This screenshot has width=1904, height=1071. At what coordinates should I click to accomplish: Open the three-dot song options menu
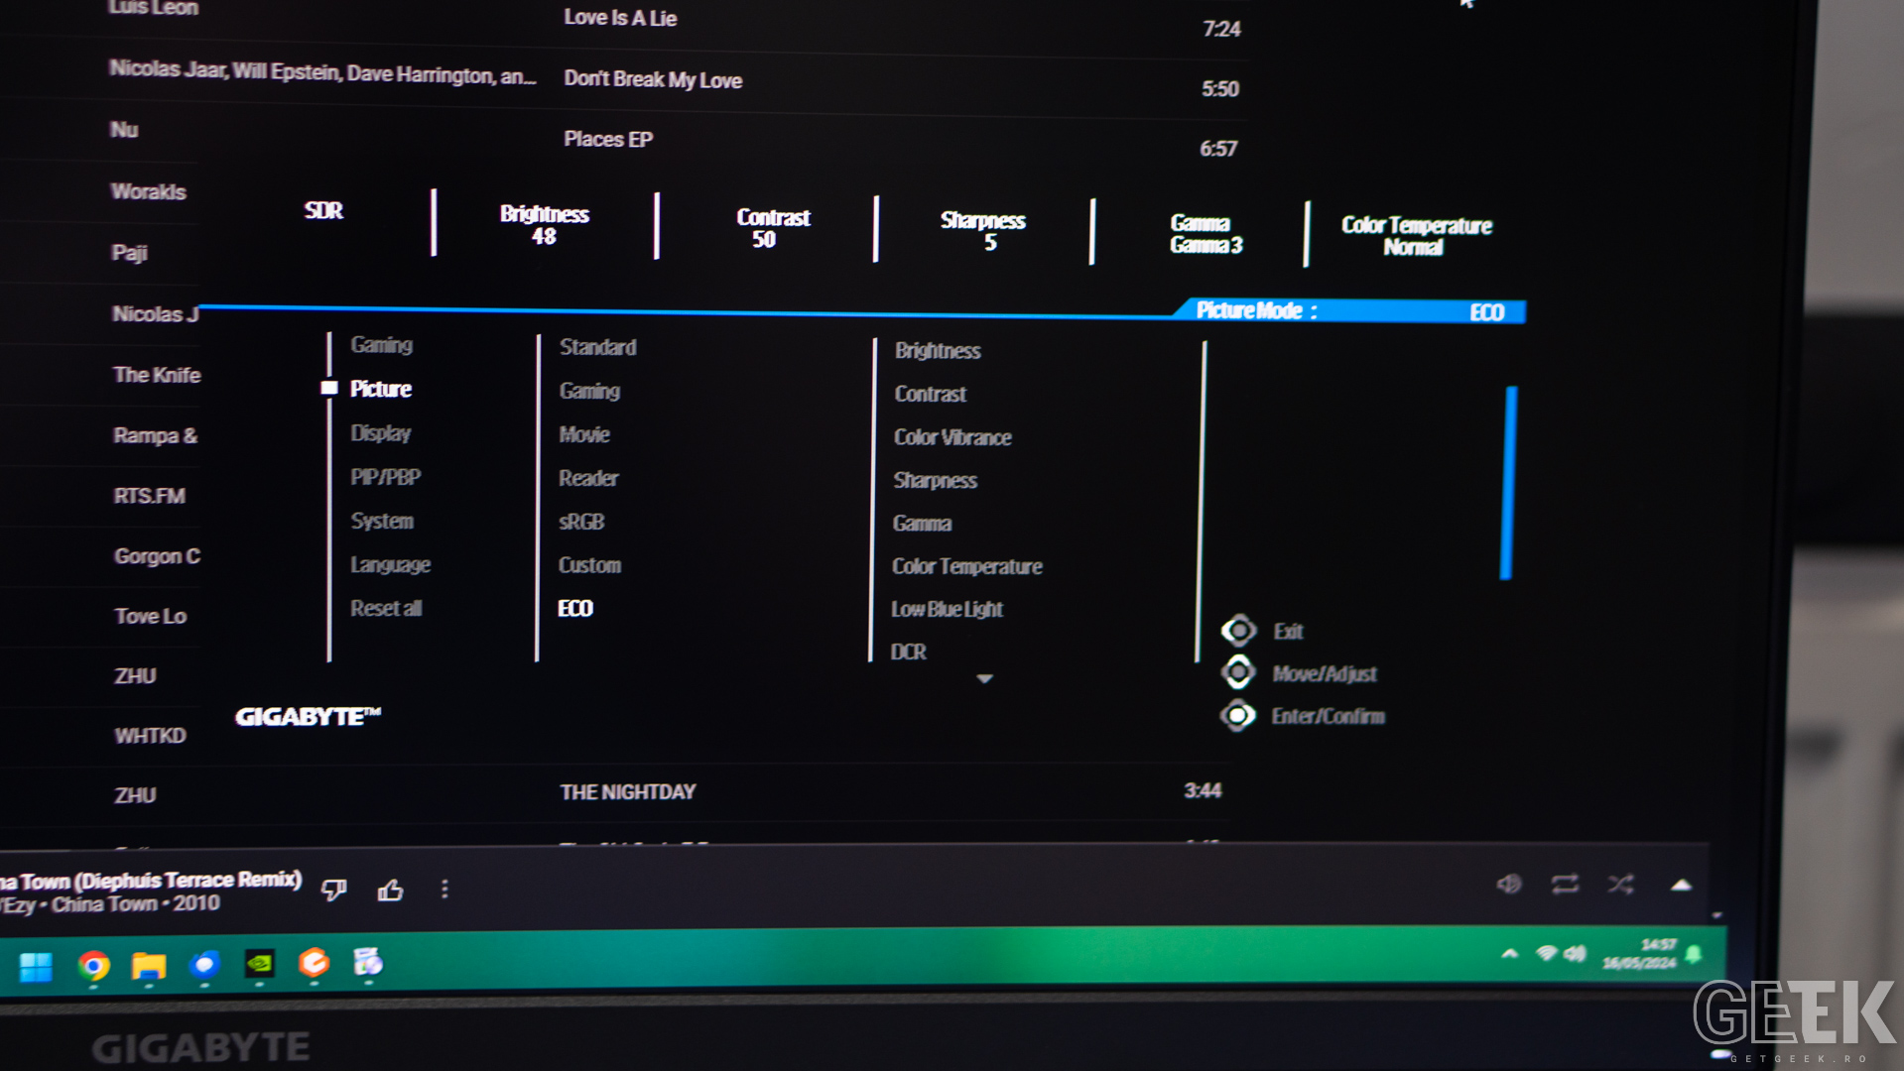tap(444, 890)
